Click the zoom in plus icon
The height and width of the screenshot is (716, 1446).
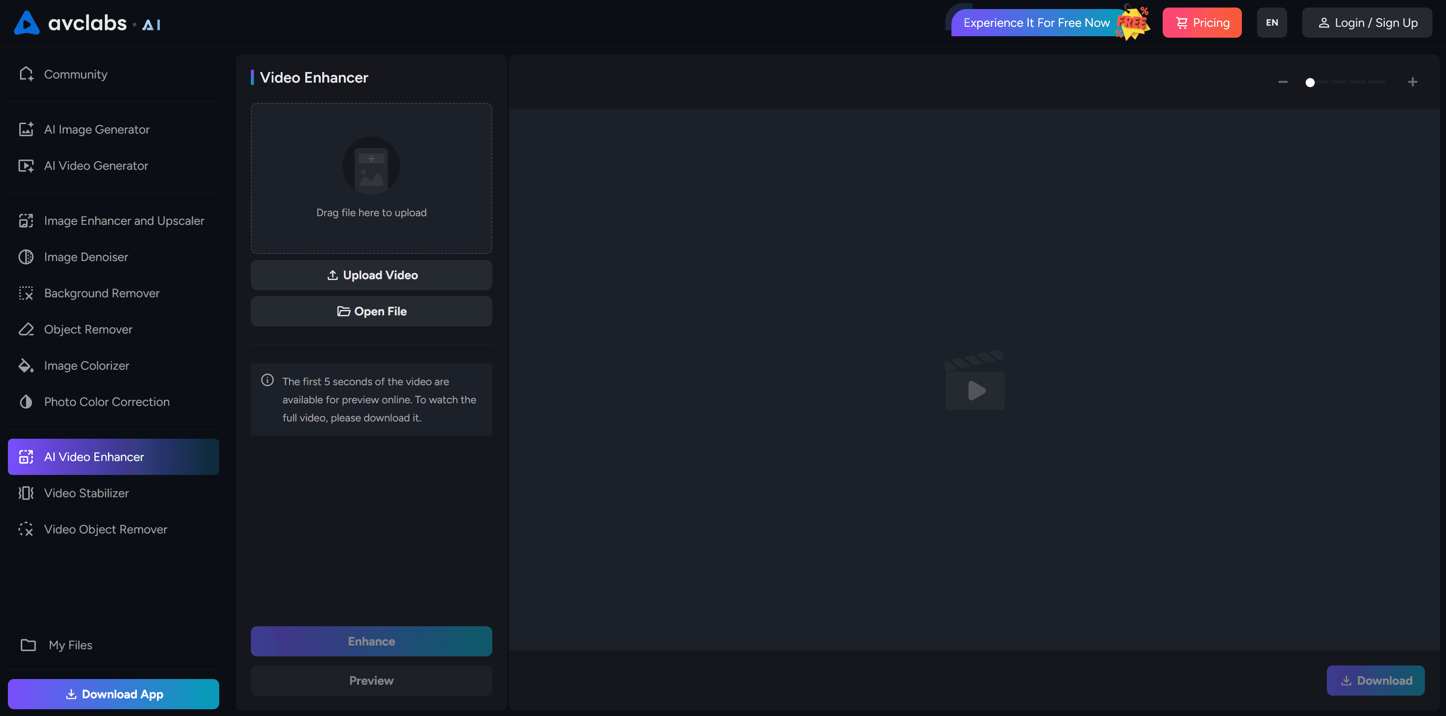point(1413,82)
